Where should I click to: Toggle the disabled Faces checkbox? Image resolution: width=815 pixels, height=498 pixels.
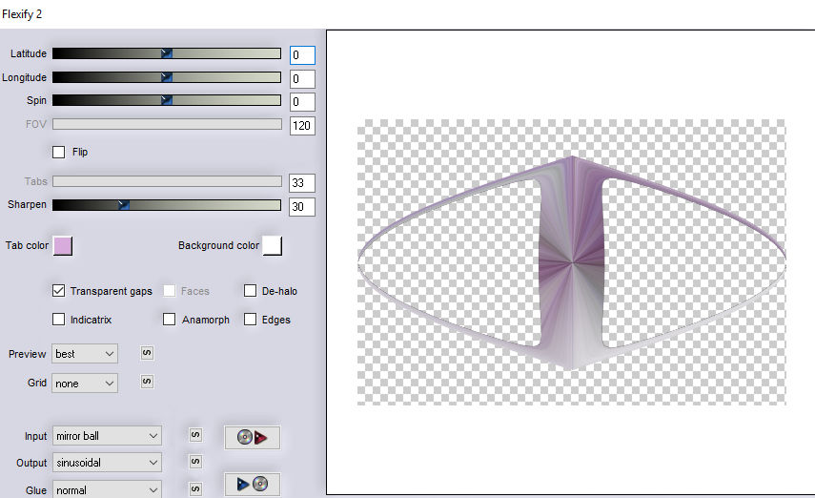tap(169, 291)
